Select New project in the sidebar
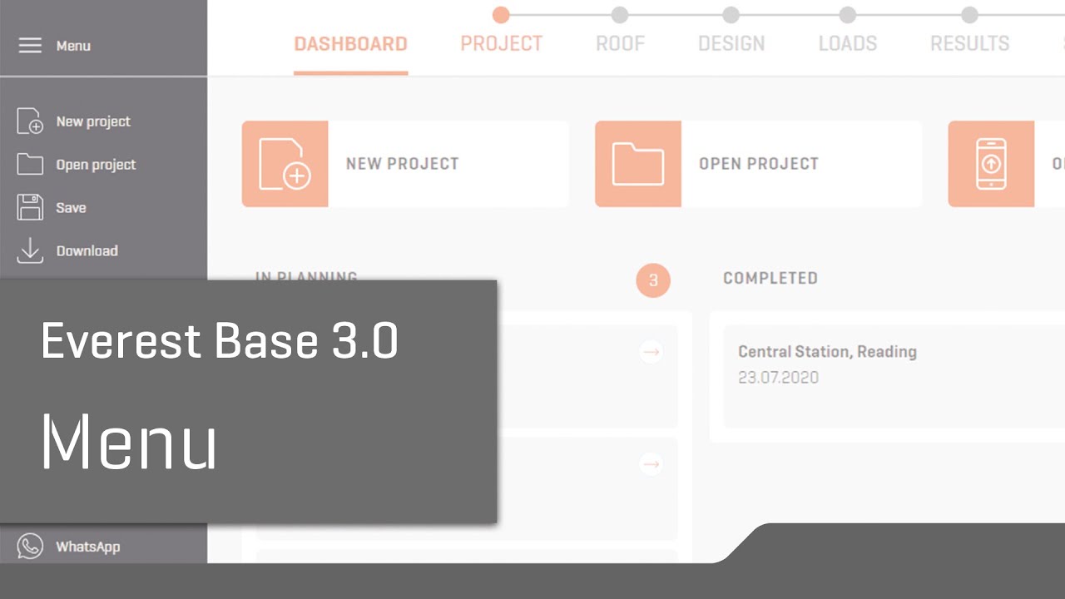Screen dimensions: 1065x599 (93, 121)
